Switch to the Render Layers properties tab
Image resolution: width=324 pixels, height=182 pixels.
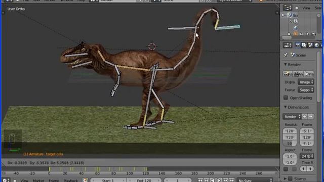click(304, 45)
